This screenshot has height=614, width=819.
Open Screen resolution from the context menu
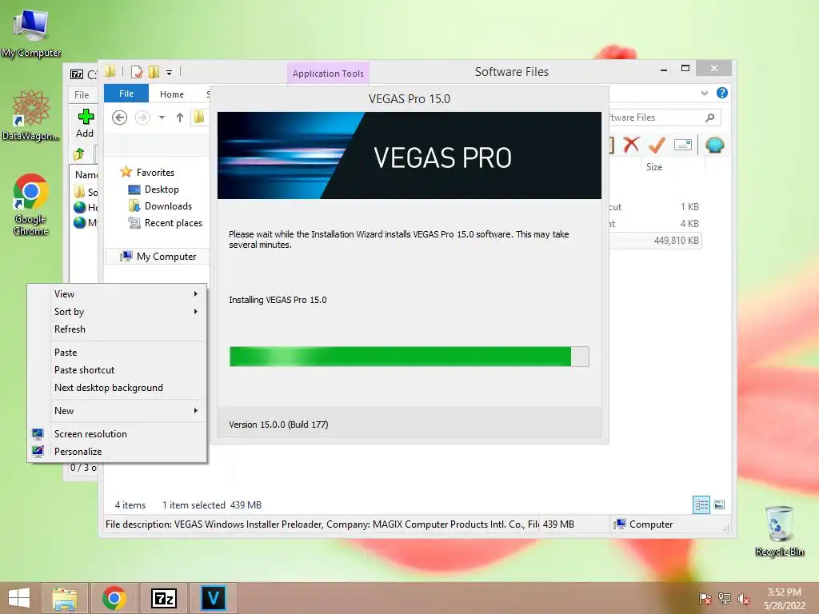pos(117,434)
